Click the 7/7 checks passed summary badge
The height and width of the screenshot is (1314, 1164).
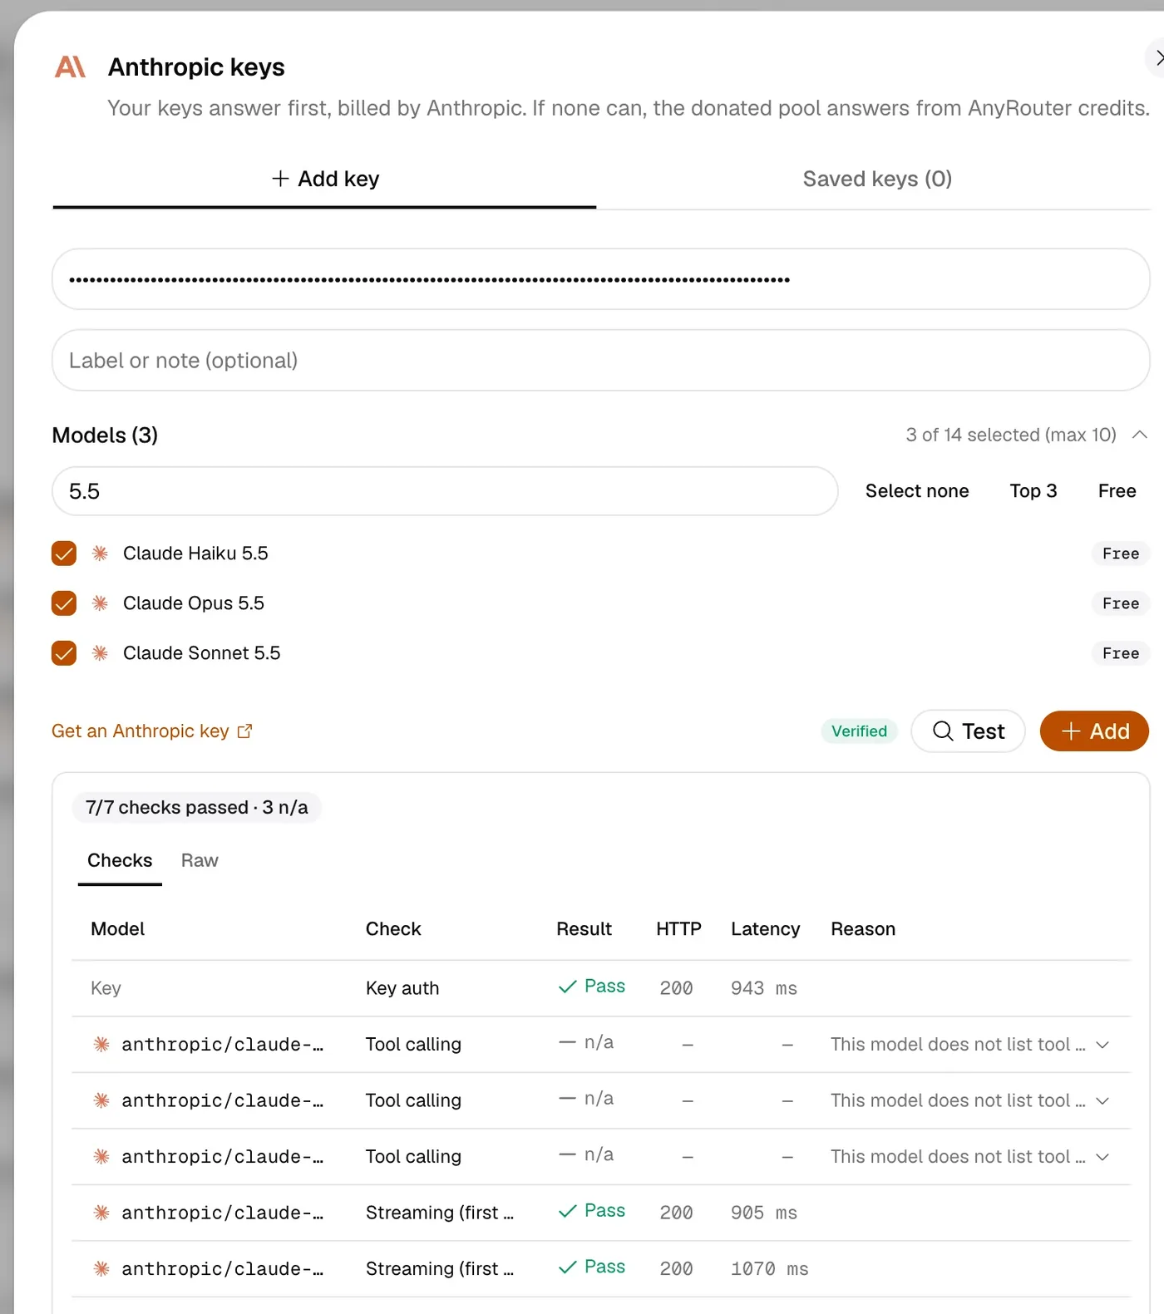pyautogui.click(x=197, y=808)
